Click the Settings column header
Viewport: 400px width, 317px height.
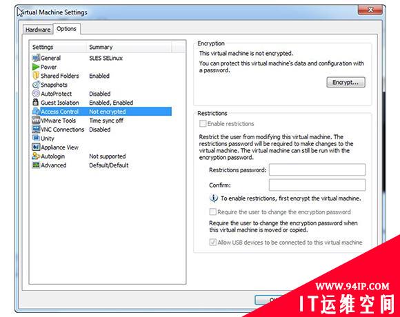[43, 47]
